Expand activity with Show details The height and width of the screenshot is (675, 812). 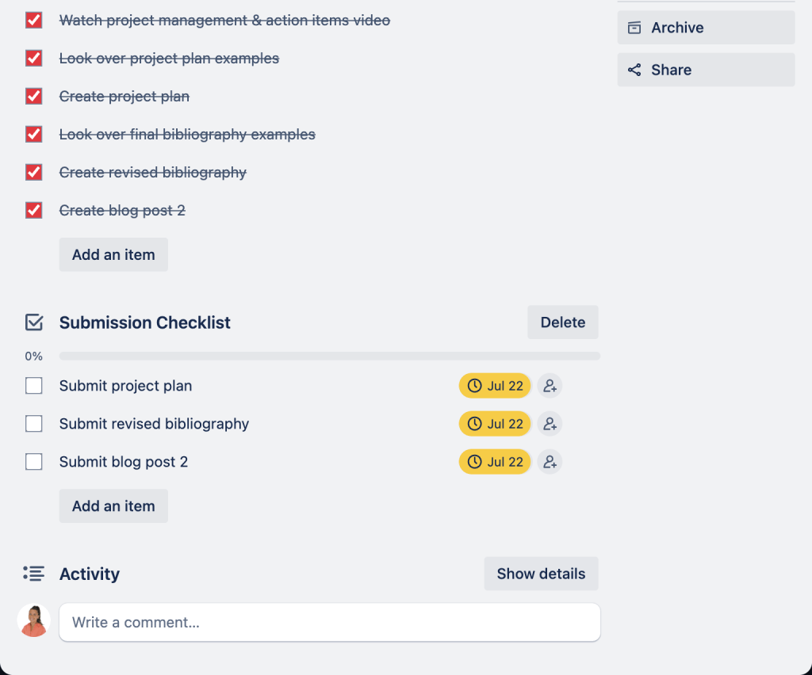point(541,574)
